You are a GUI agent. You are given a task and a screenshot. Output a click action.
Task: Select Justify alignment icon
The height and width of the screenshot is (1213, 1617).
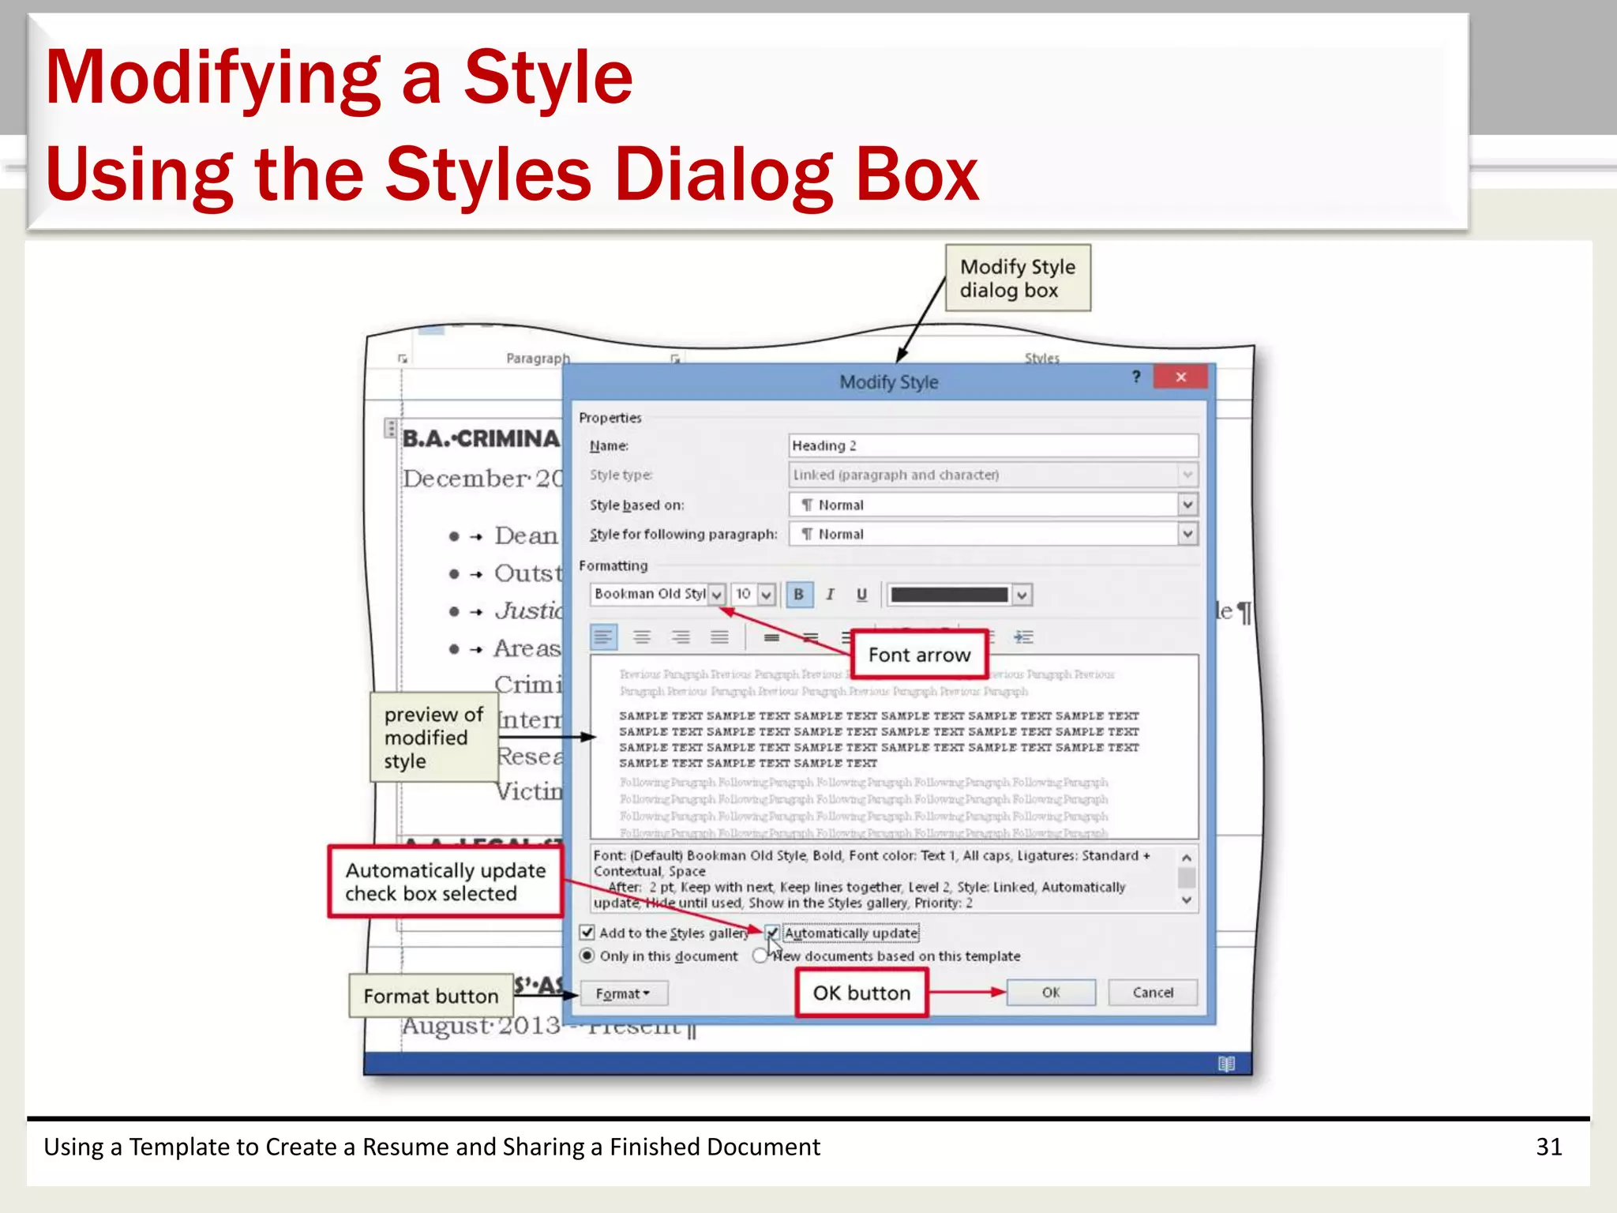pos(719,637)
